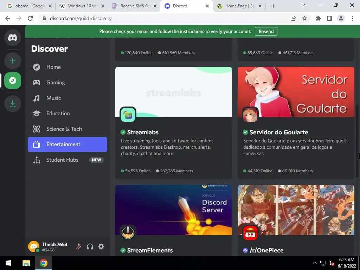The width and height of the screenshot is (360, 270).
Task: Select the Music note icon
Action: pos(37,98)
